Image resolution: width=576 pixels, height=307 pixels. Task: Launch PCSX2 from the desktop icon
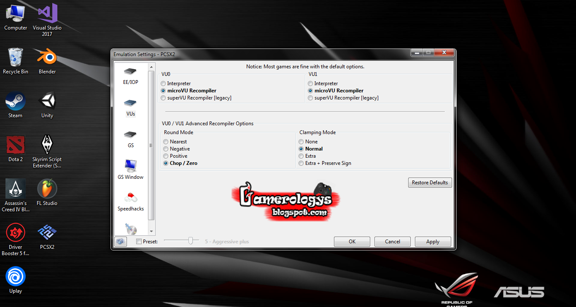(x=47, y=237)
